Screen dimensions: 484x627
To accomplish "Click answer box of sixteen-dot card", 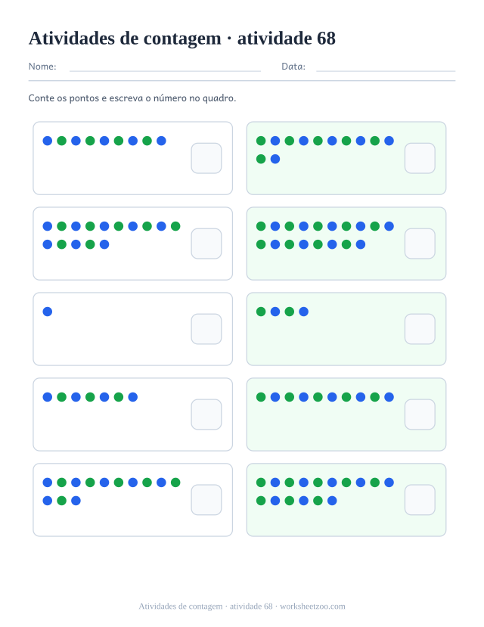I will pos(420,500).
